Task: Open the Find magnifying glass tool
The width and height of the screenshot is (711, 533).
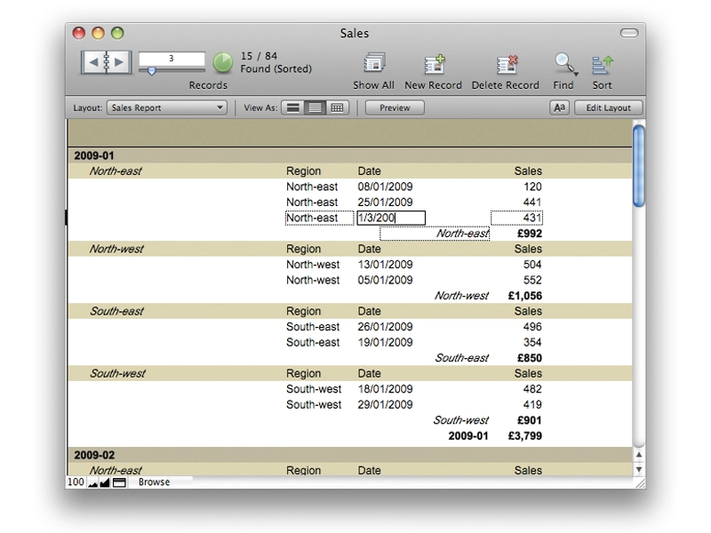Action: [x=563, y=63]
